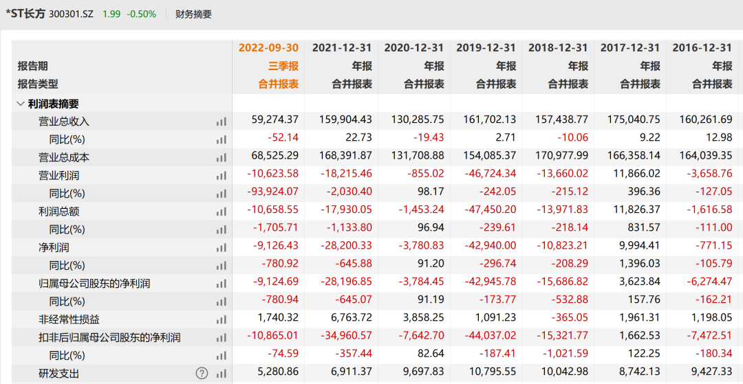743x384 pixels.
Task: Click the 2021-12-31 column header
Action: coord(341,47)
